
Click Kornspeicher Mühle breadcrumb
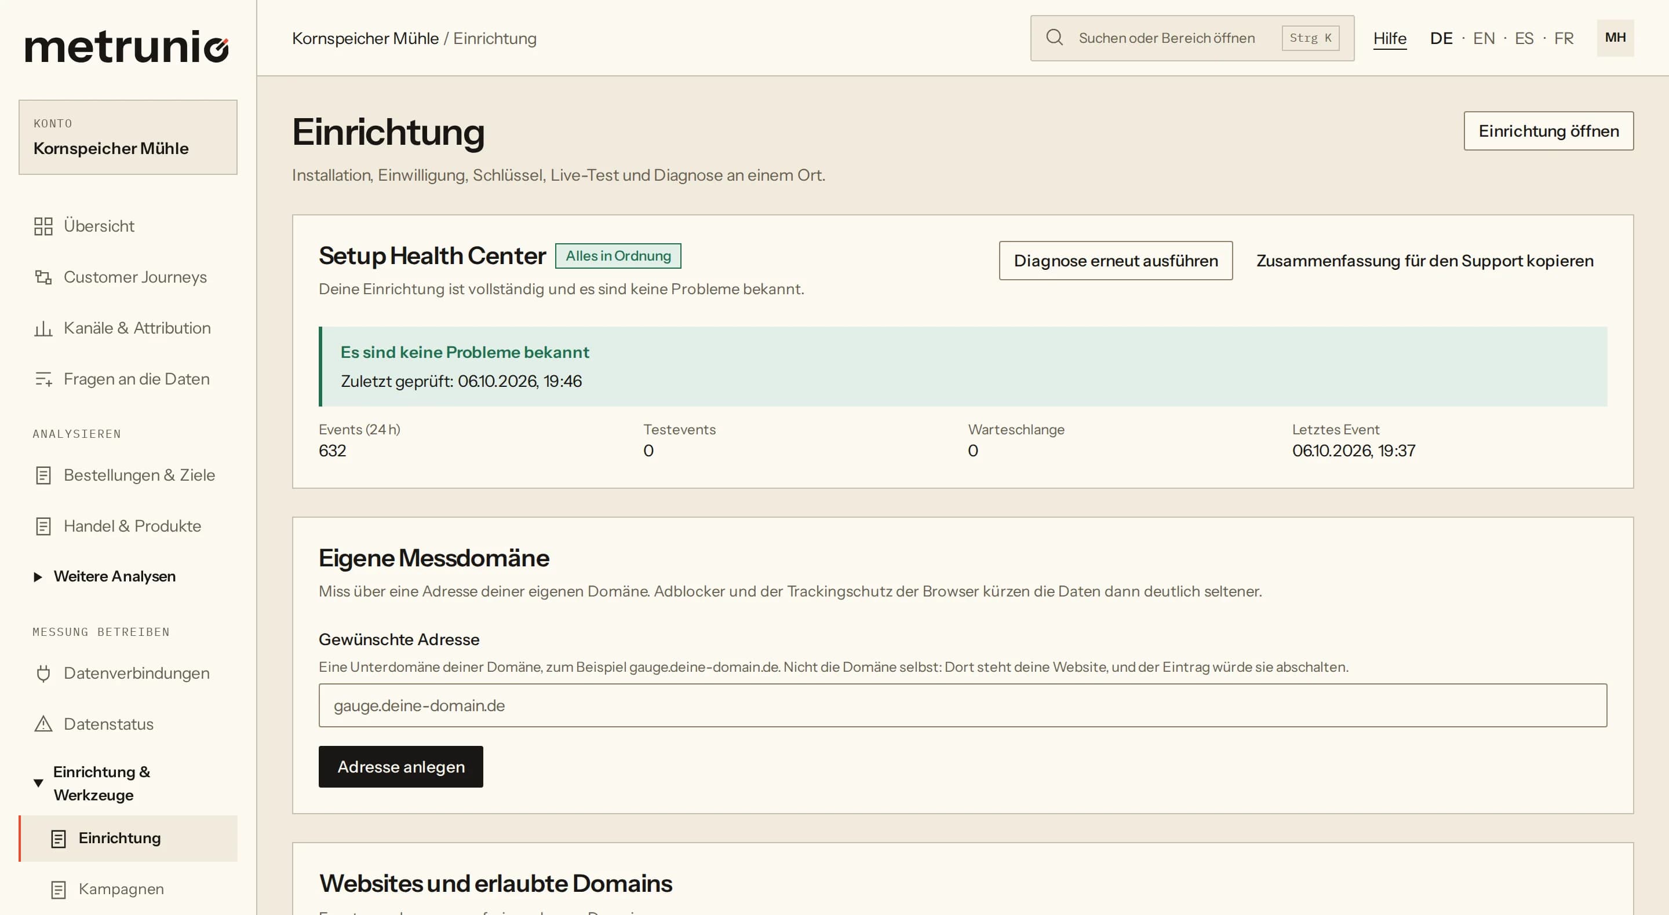click(366, 38)
